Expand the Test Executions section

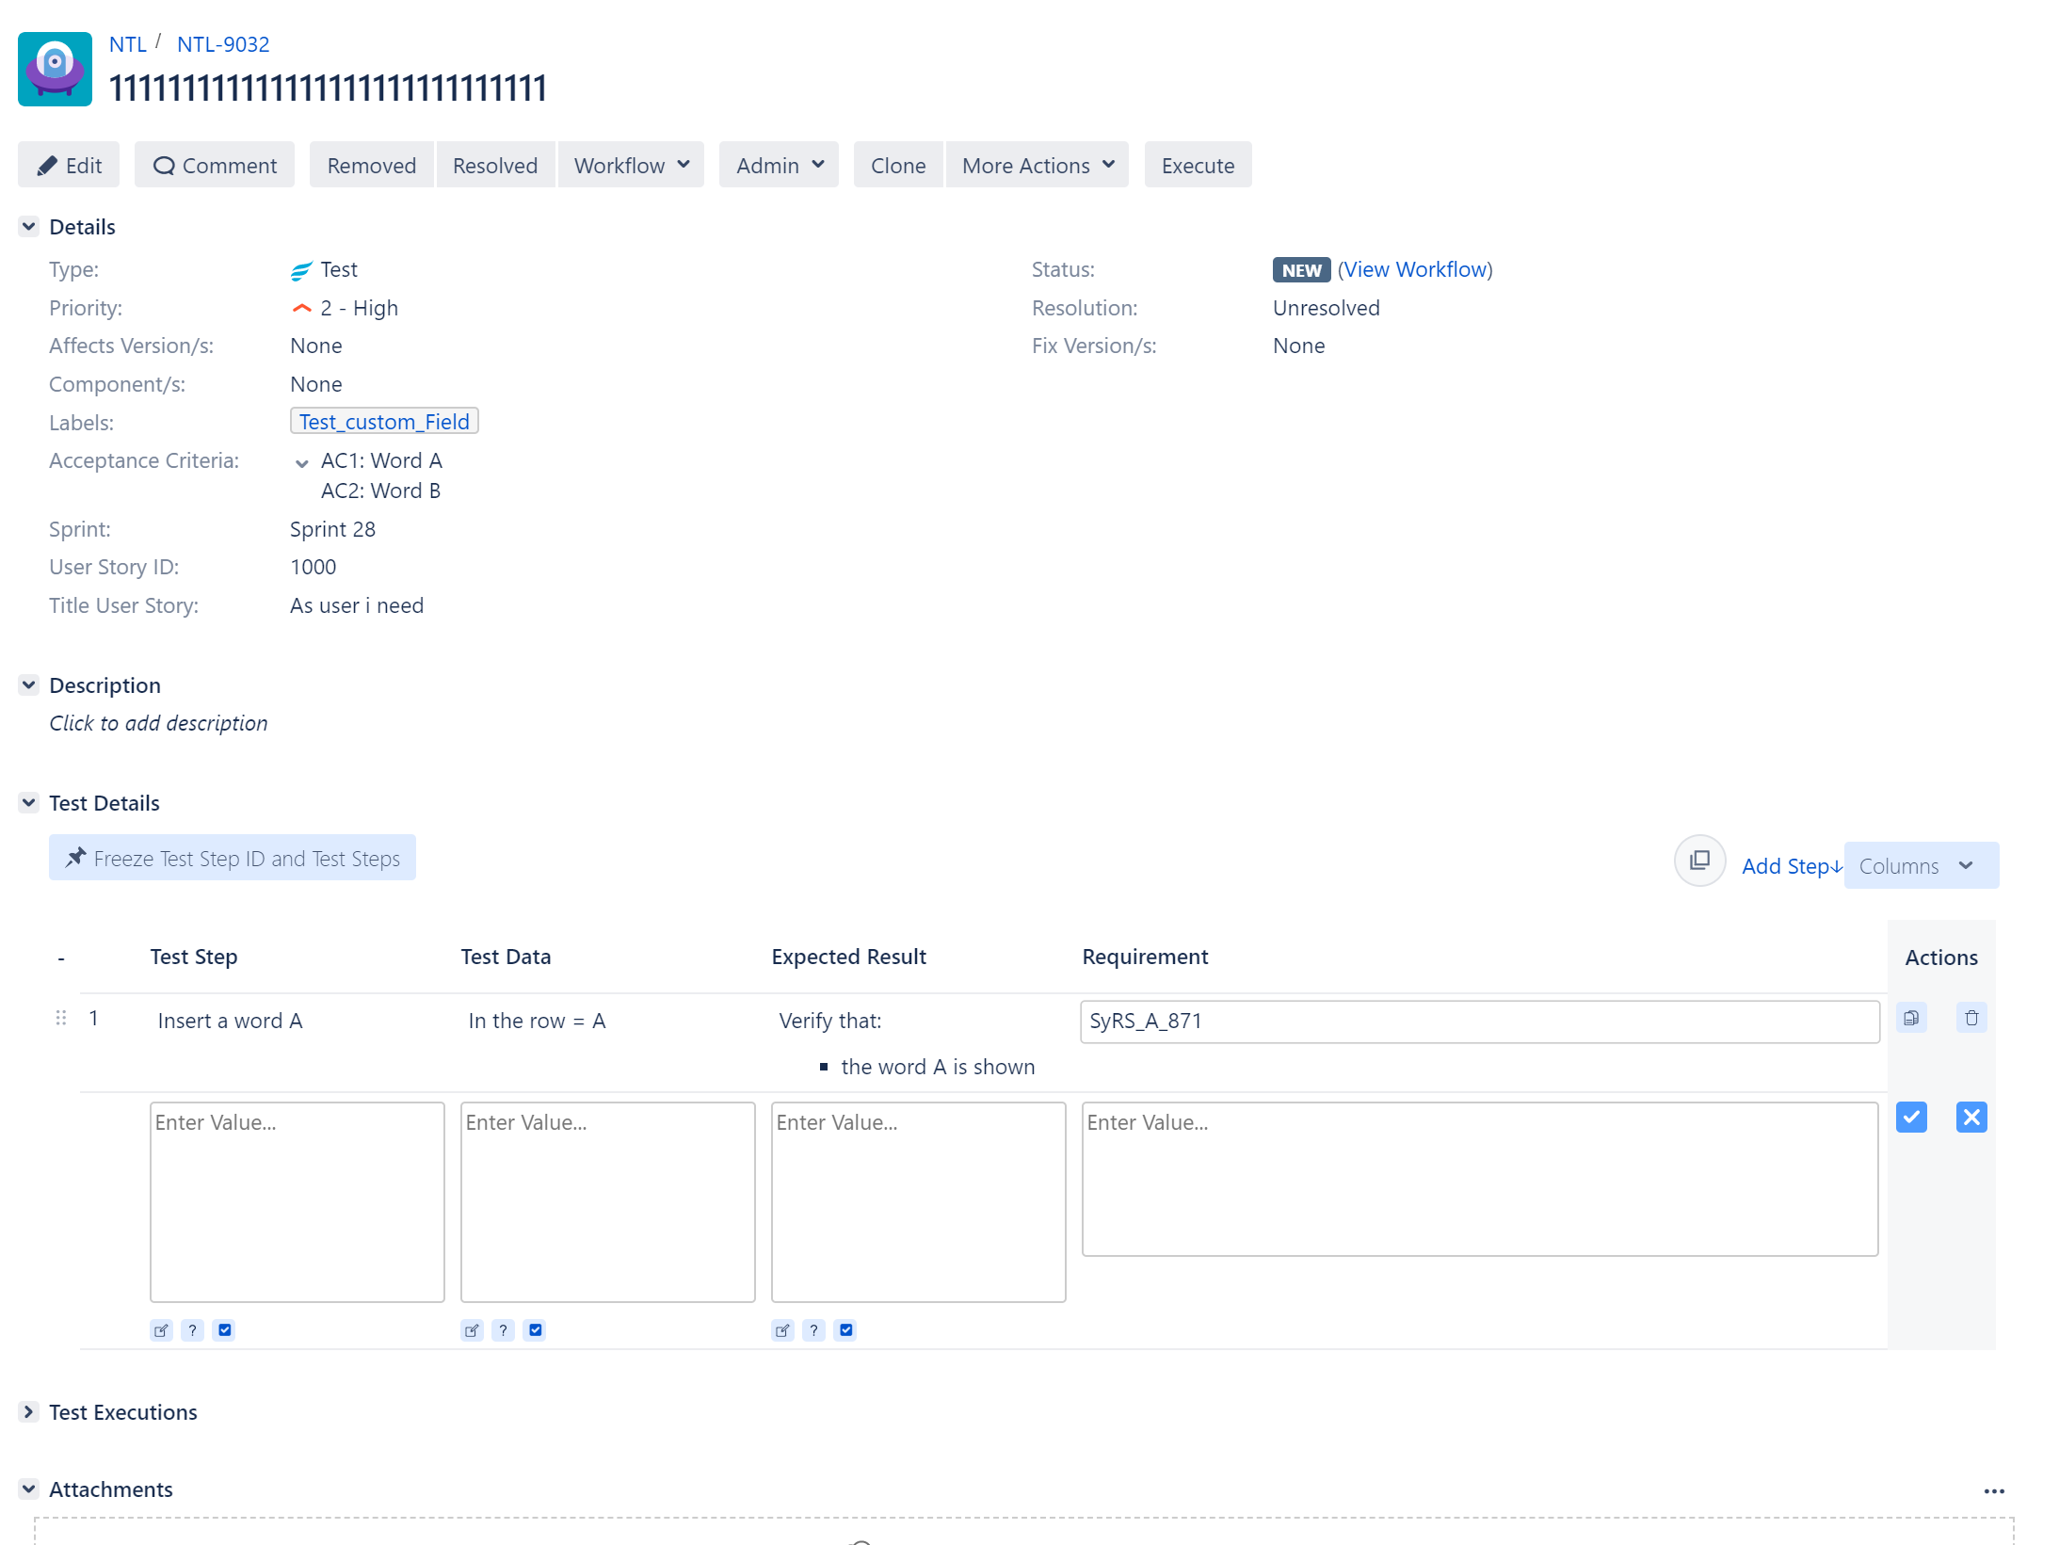pyautogui.click(x=29, y=1412)
